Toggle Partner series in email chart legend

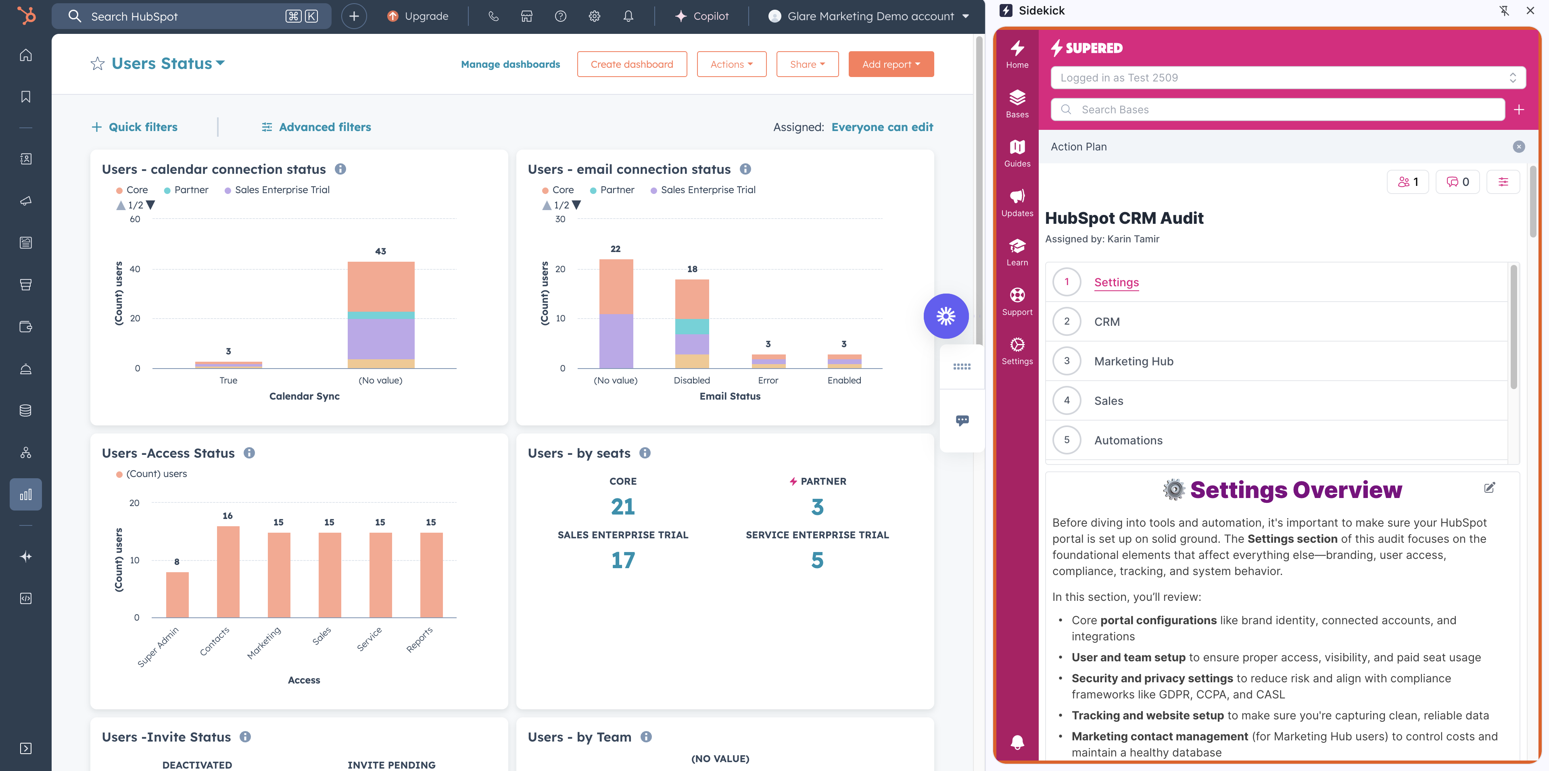612,190
